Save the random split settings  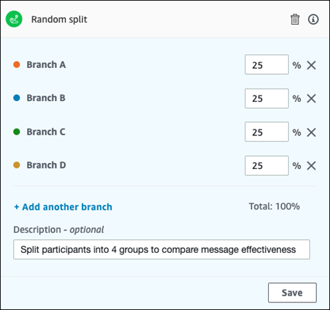(292, 293)
